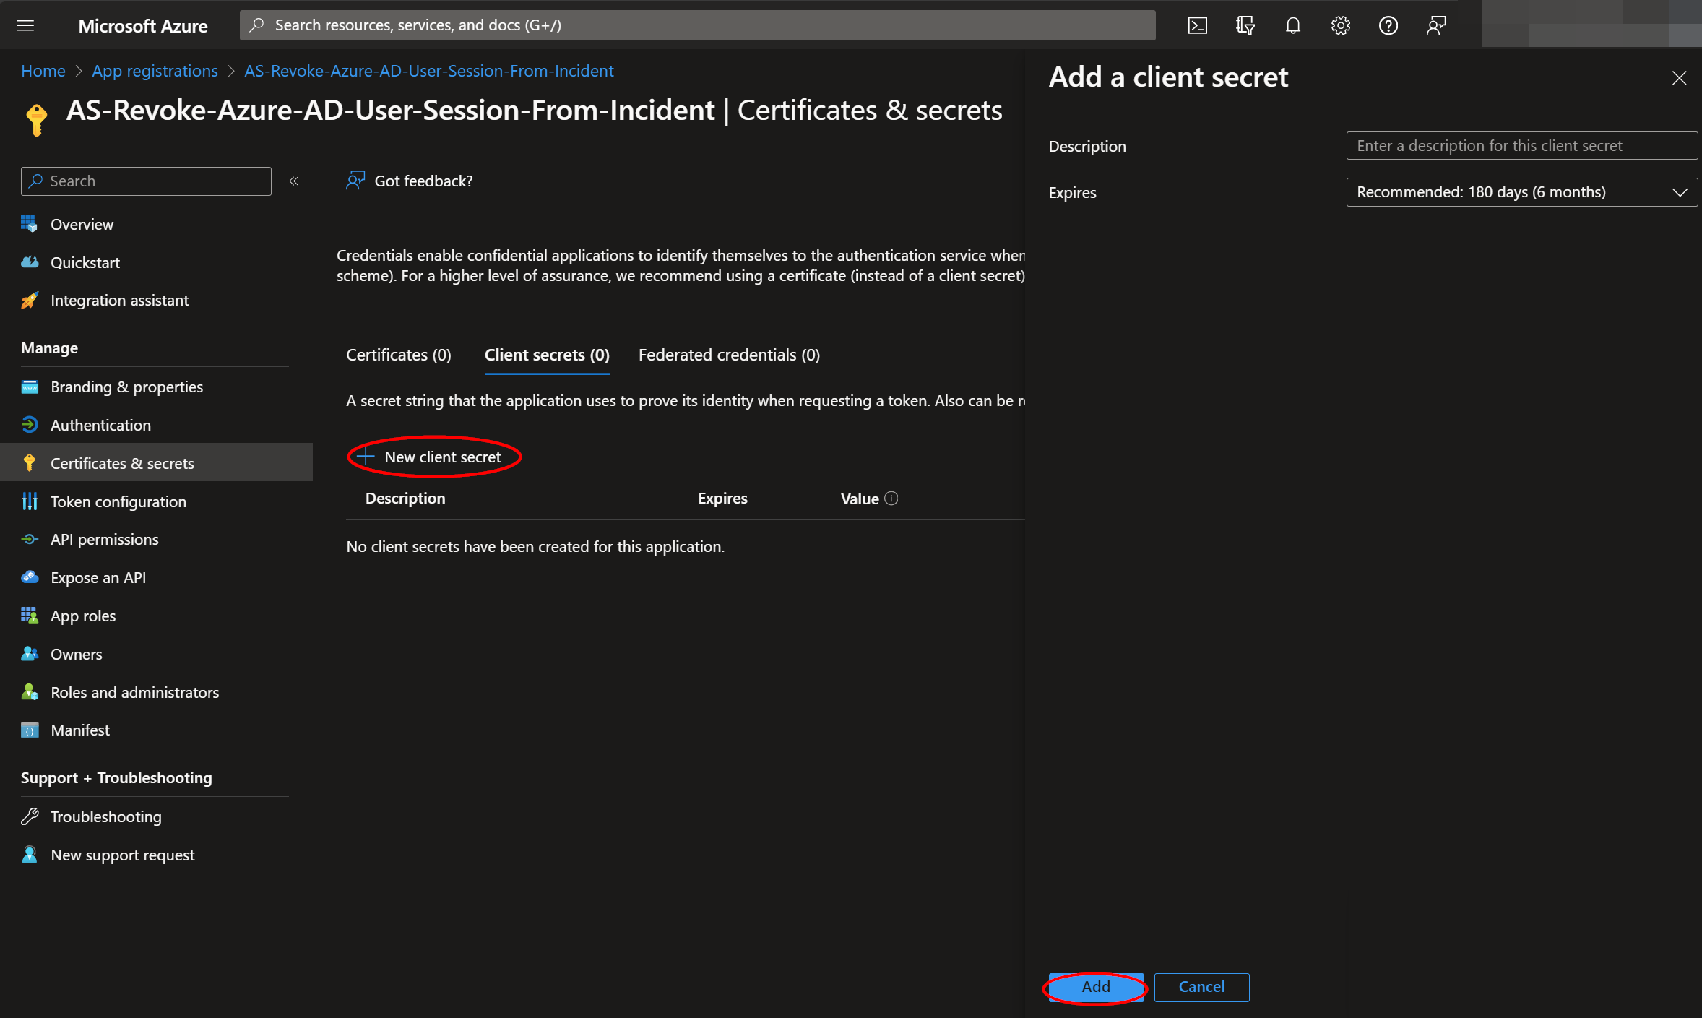Expand the Expires duration dropdown
This screenshot has height=1018, width=1702.
pyautogui.click(x=1521, y=192)
